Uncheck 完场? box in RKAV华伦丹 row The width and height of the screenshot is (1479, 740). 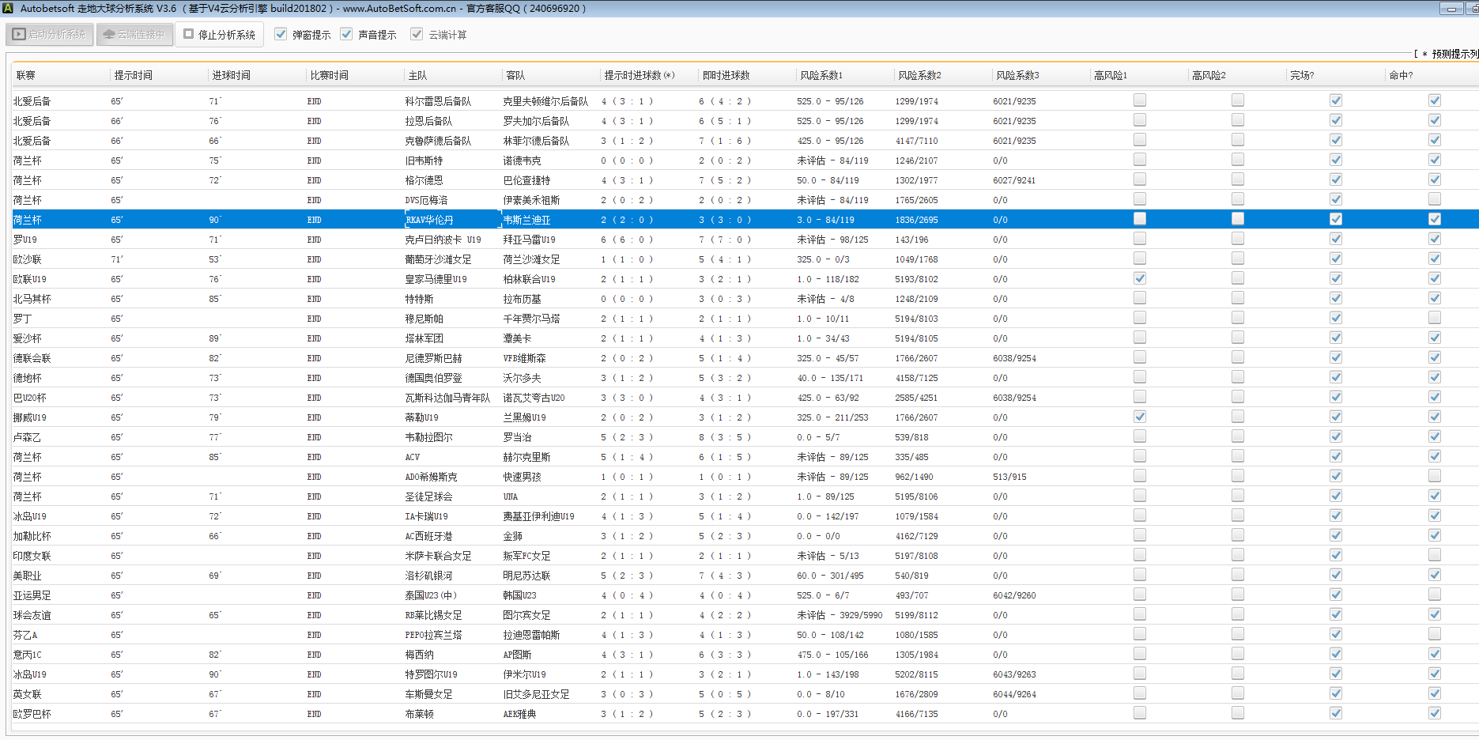(1335, 219)
